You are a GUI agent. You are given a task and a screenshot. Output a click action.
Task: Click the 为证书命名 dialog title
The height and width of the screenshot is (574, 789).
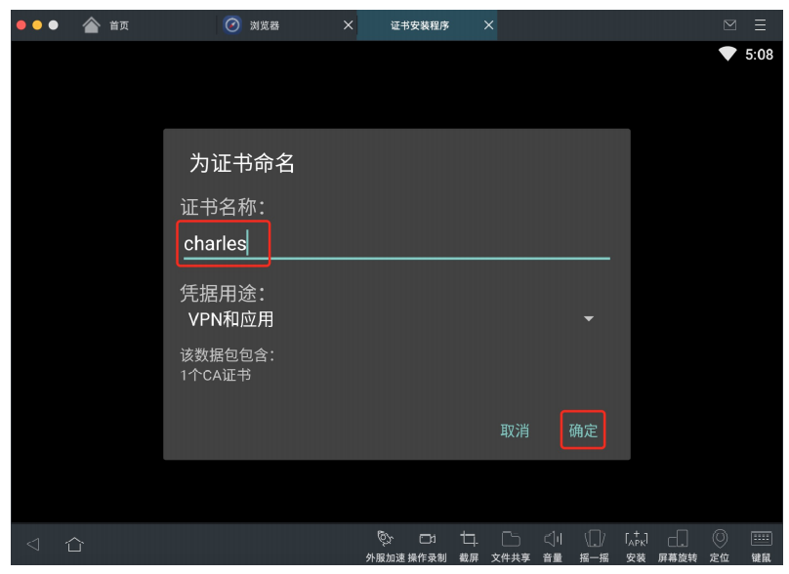click(242, 162)
